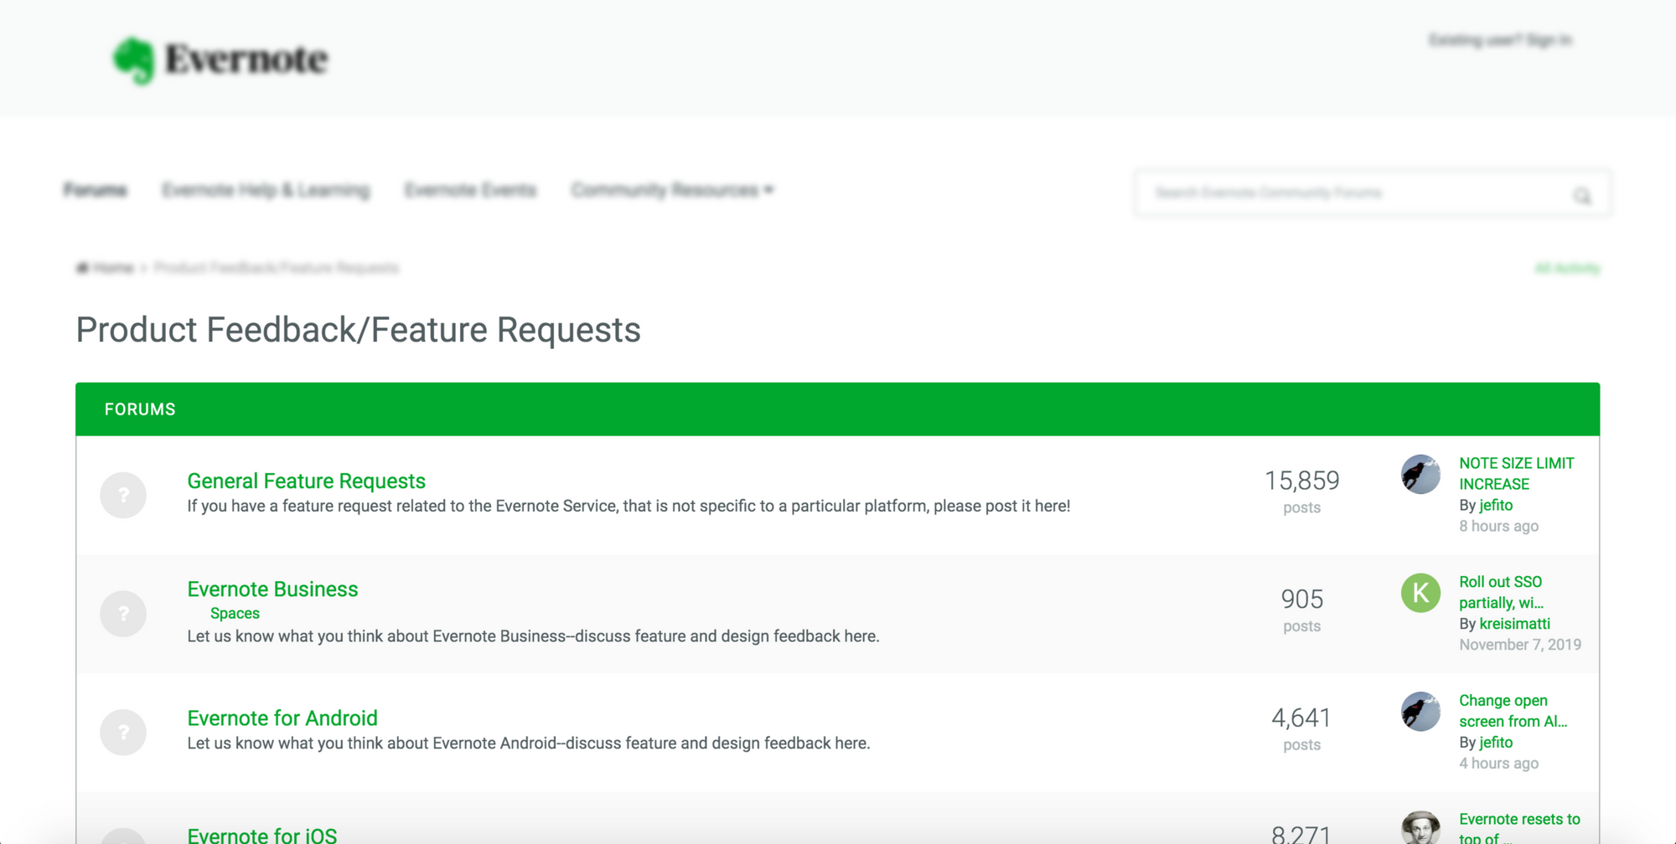Click Evernote Business question-mark forum icon
This screenshot has width=1676, height=844.
(x=123, y=614)
